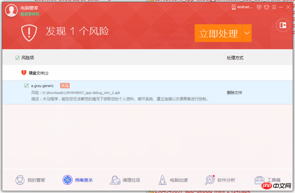Close the 电脑管家 window
The image size is (295, 193).
tap(288, 7)
